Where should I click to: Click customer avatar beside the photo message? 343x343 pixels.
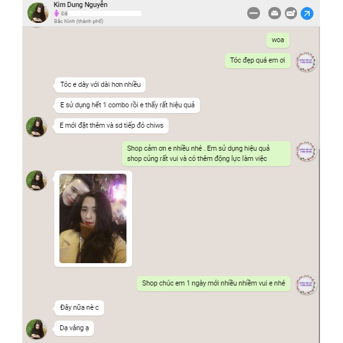pyautogui.click(x=36, y=180)
